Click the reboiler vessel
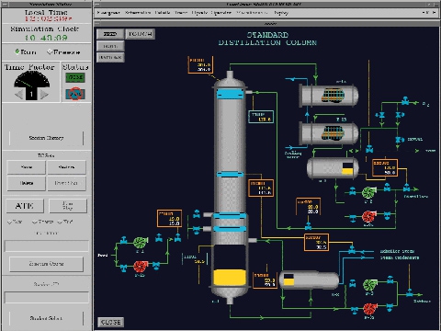The height and width of the screenshot is (331, 441). 310,280
